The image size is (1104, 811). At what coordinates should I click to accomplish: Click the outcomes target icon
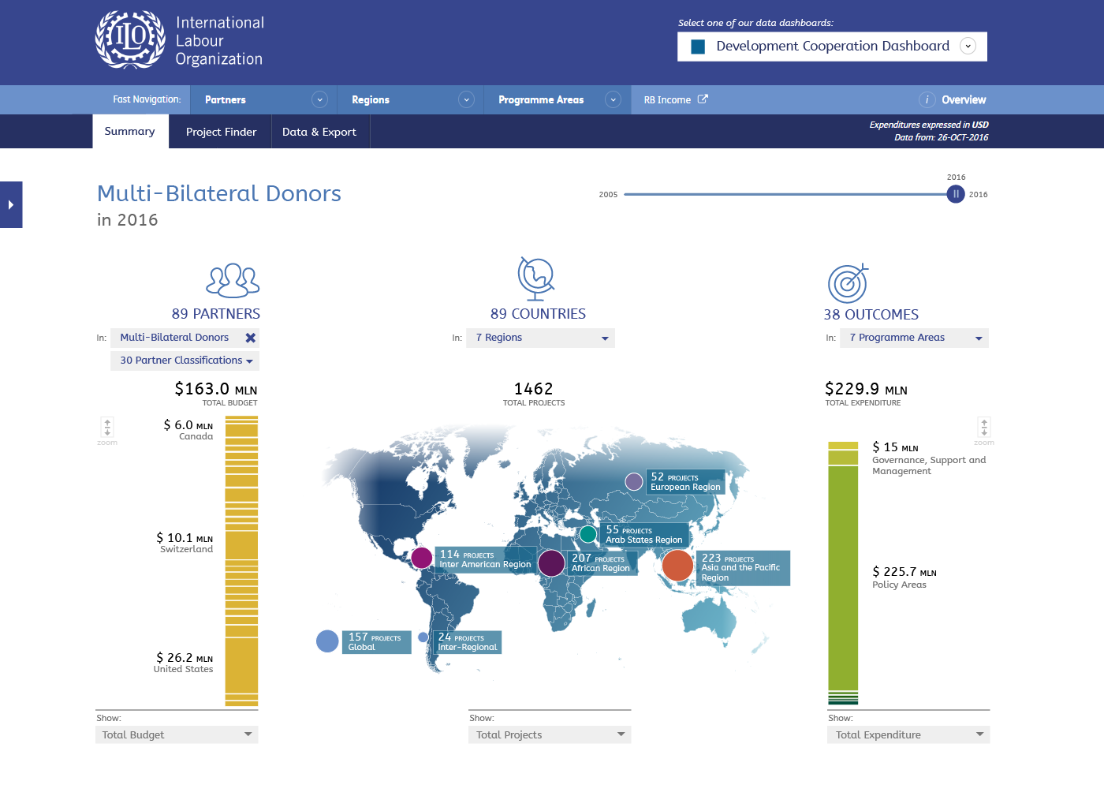849,282
